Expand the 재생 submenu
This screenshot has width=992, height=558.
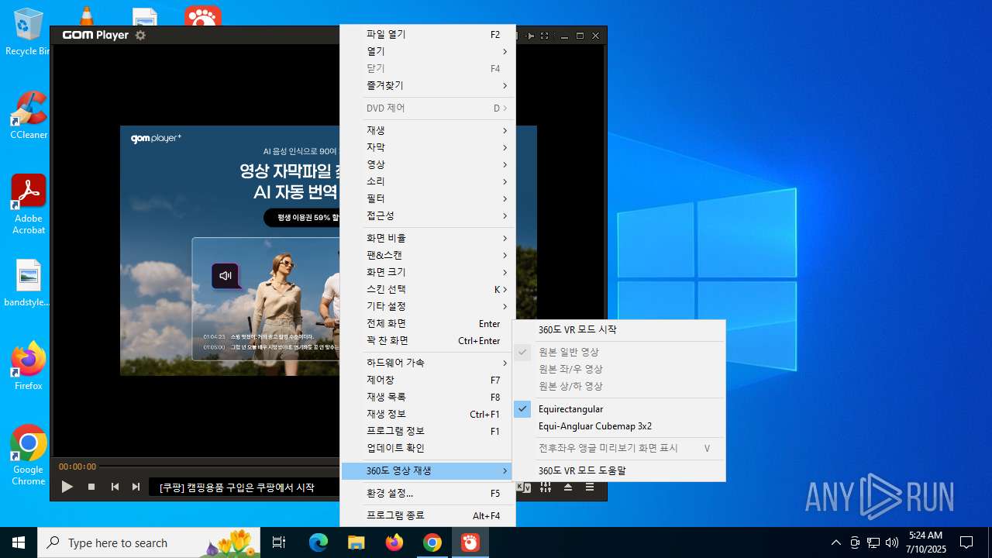click(x=427, y=130)
